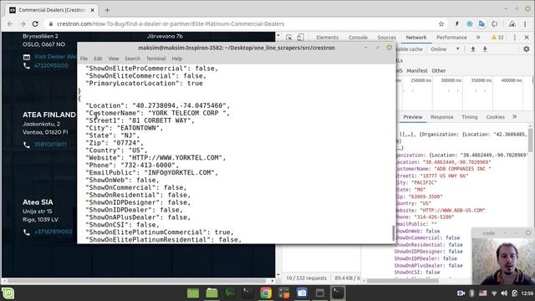Click the clock showing 12:56
This screenshot has width=535, height=301.
click(x=527, y=293)
